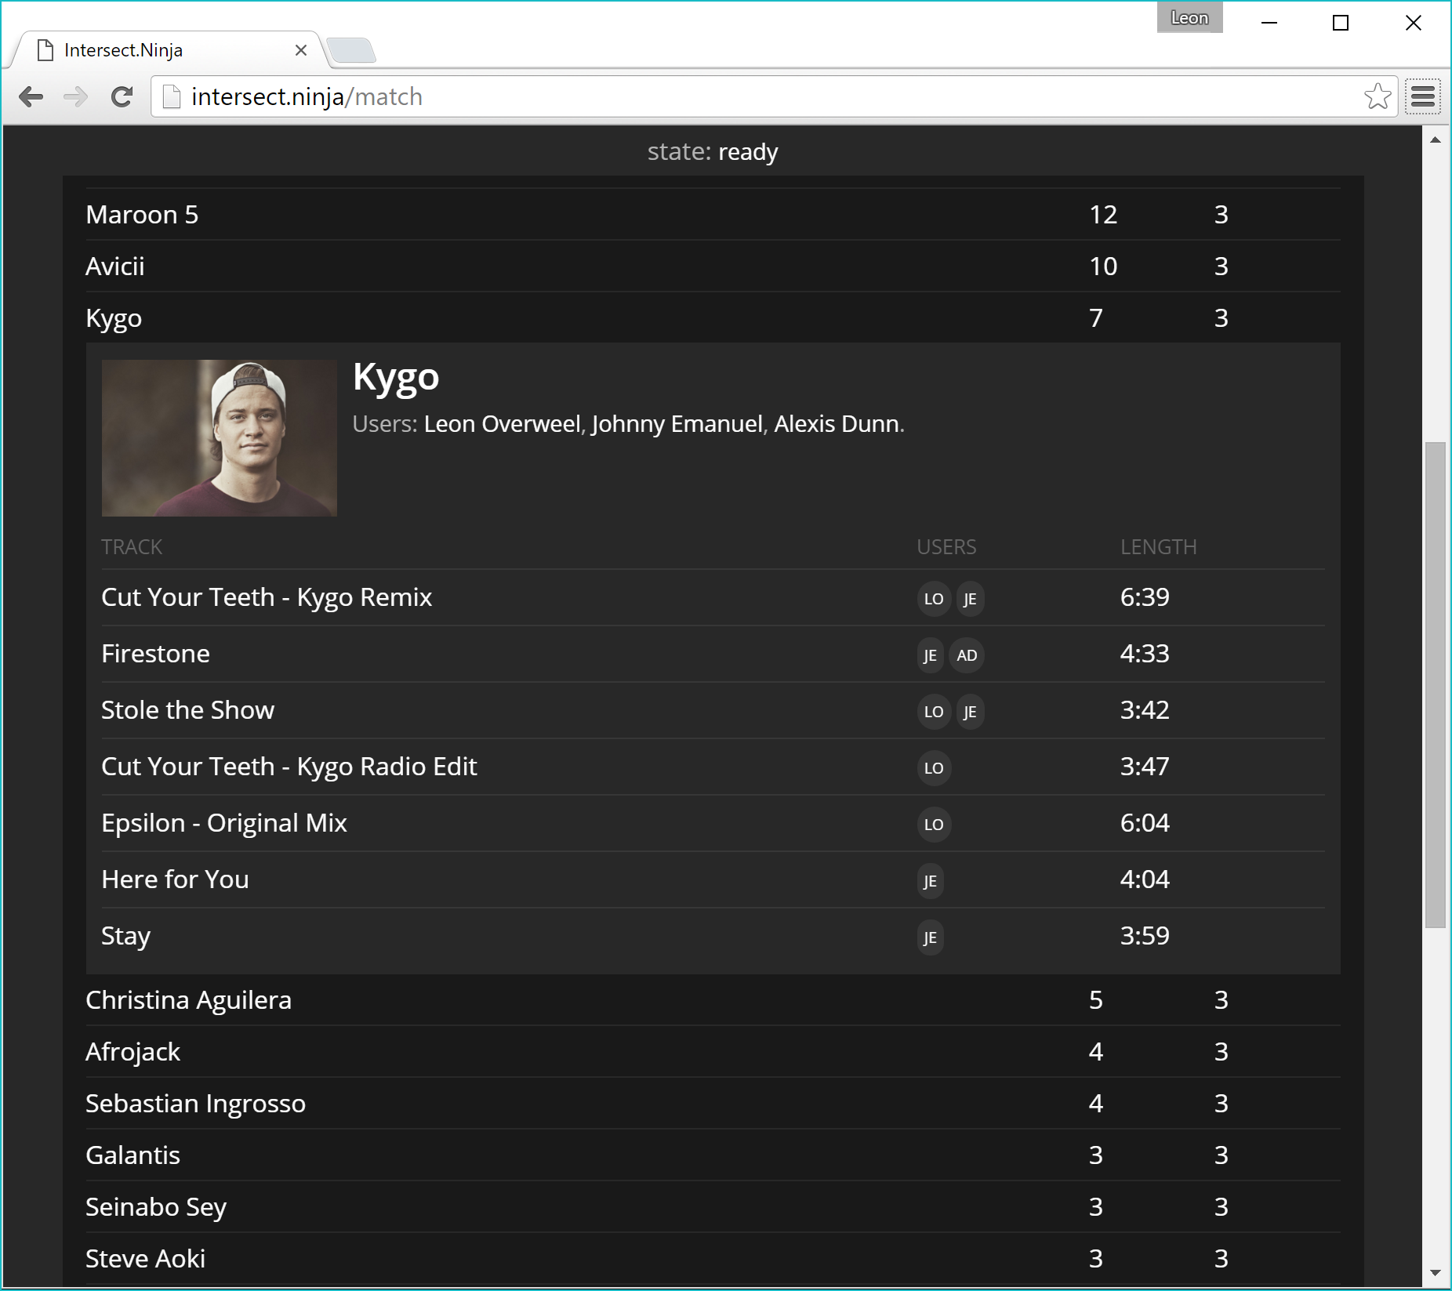Click the Here for You track title

(175, 879)
